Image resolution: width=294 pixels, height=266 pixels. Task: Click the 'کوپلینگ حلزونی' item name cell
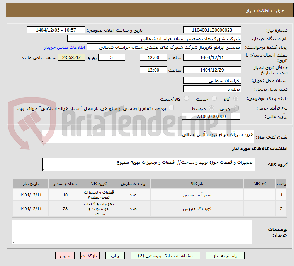(x=197, y=209)
